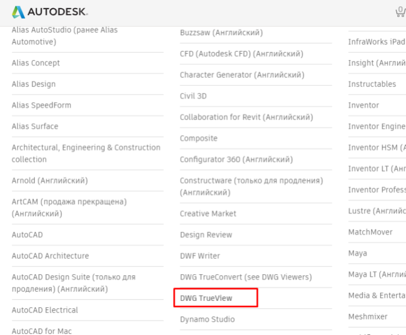Open the AutoCAD link

point(27,235)
